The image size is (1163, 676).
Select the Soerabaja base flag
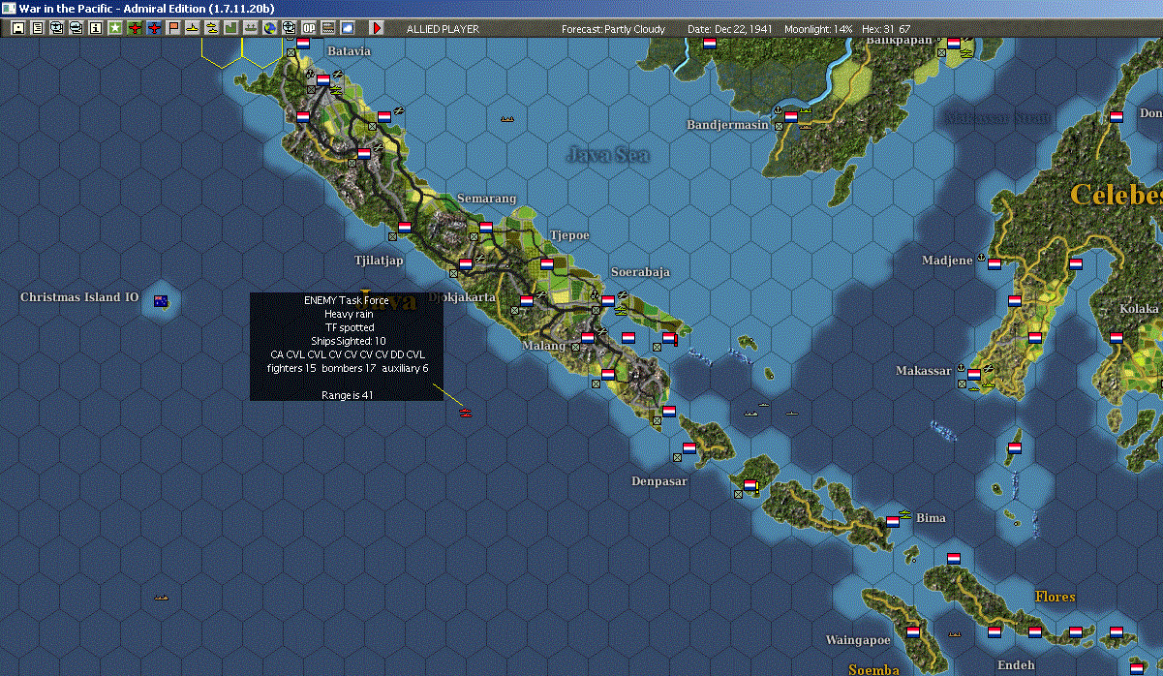coord(608,300)
